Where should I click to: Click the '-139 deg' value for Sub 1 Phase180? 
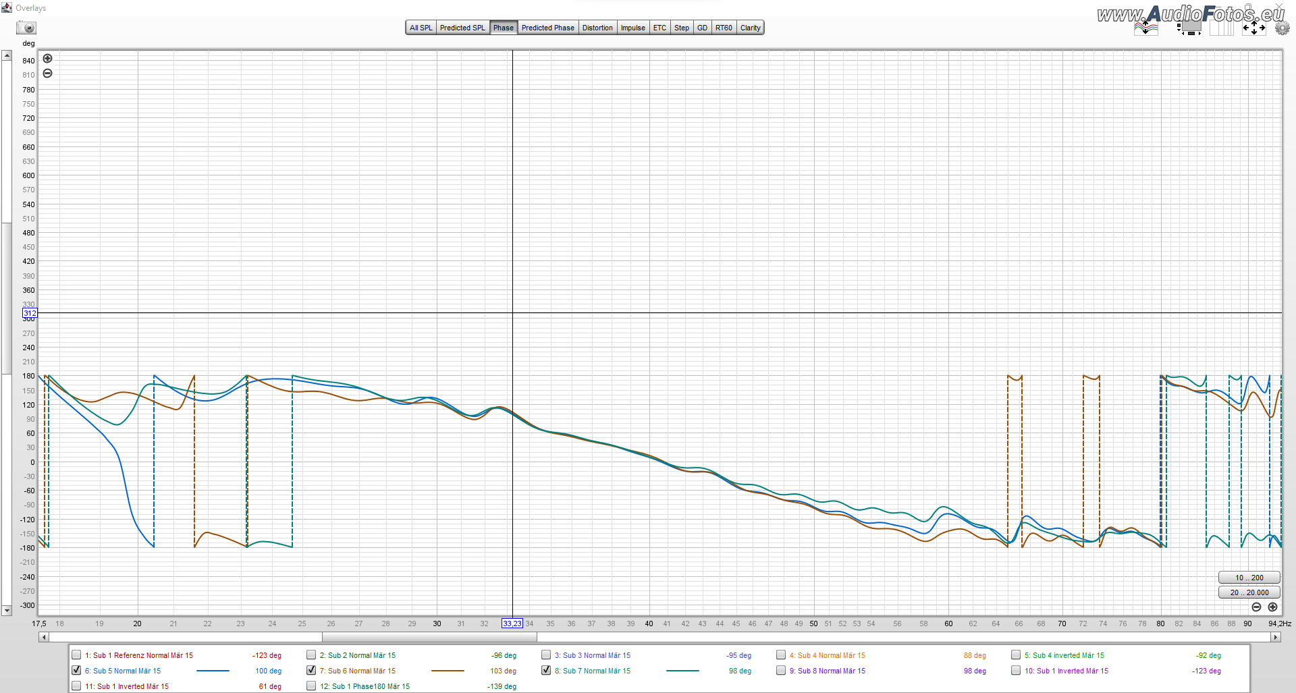tap(502, 686)
